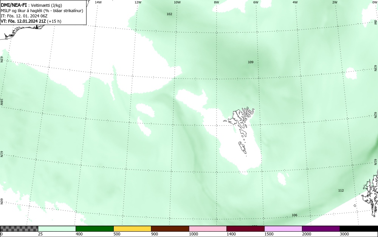Click the "102" pressure value

169,14
